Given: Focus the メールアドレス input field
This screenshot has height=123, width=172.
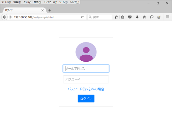Looking at the screenshot, I should tap(86, 68).
